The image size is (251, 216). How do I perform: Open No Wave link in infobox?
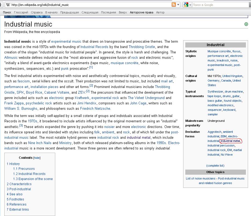coord(227,155)
